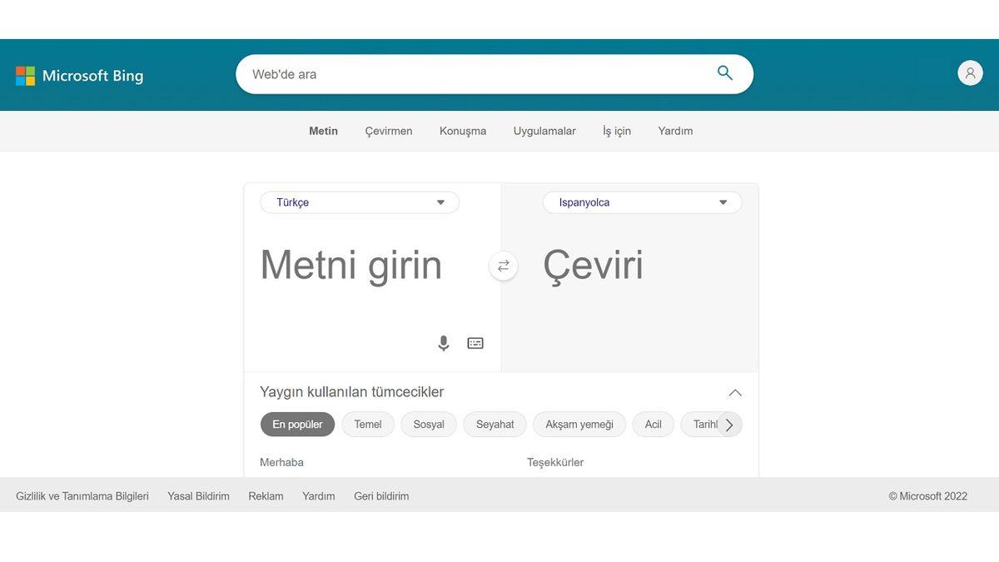Open the user profile icon
Image resolution: width=999 pixels, height=562 pixels.
(x=969, y=72)
